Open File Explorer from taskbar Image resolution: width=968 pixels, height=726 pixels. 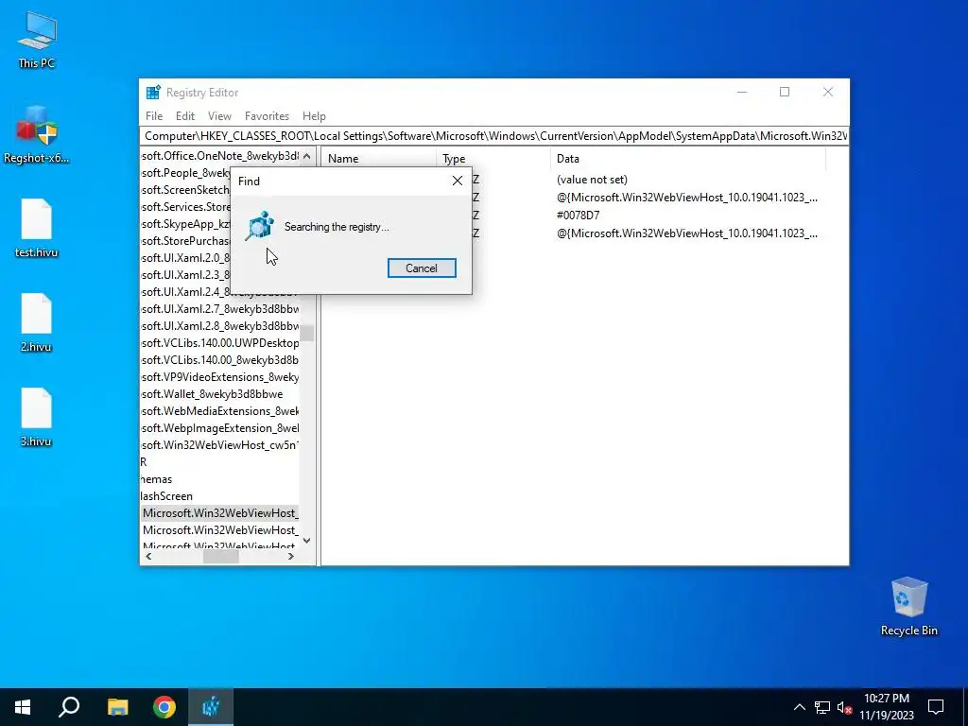pos(117,707)
